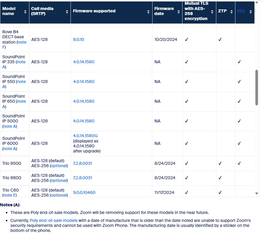
Task: Click Mutual TLS checkmark in Trio 8800 row
Action: coord(186,178)
